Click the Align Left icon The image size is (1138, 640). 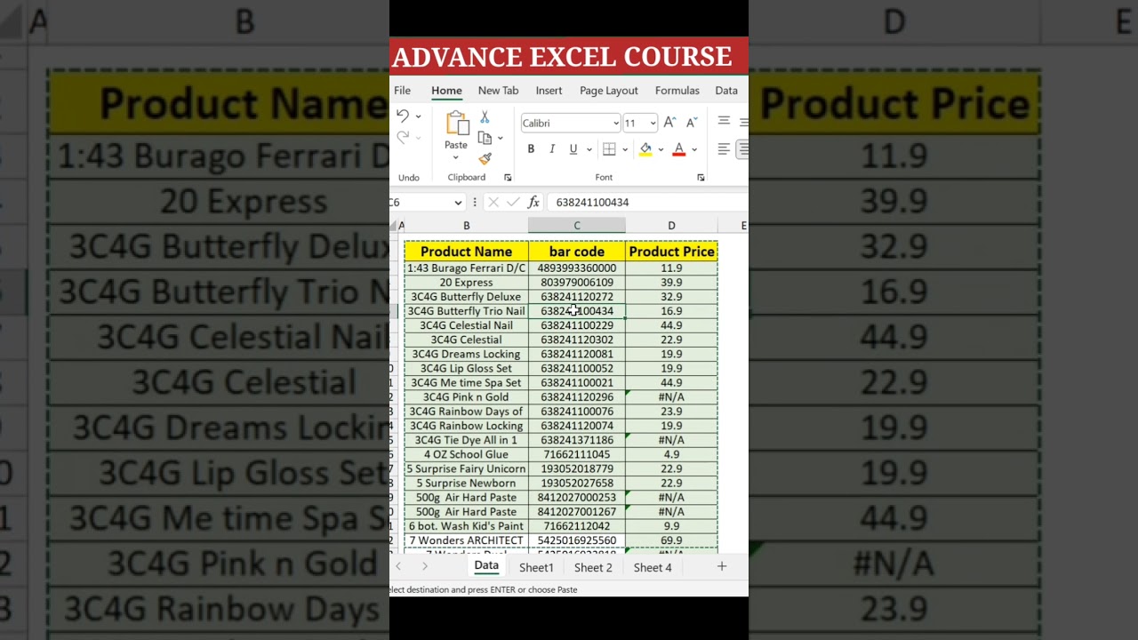[724, 149]
